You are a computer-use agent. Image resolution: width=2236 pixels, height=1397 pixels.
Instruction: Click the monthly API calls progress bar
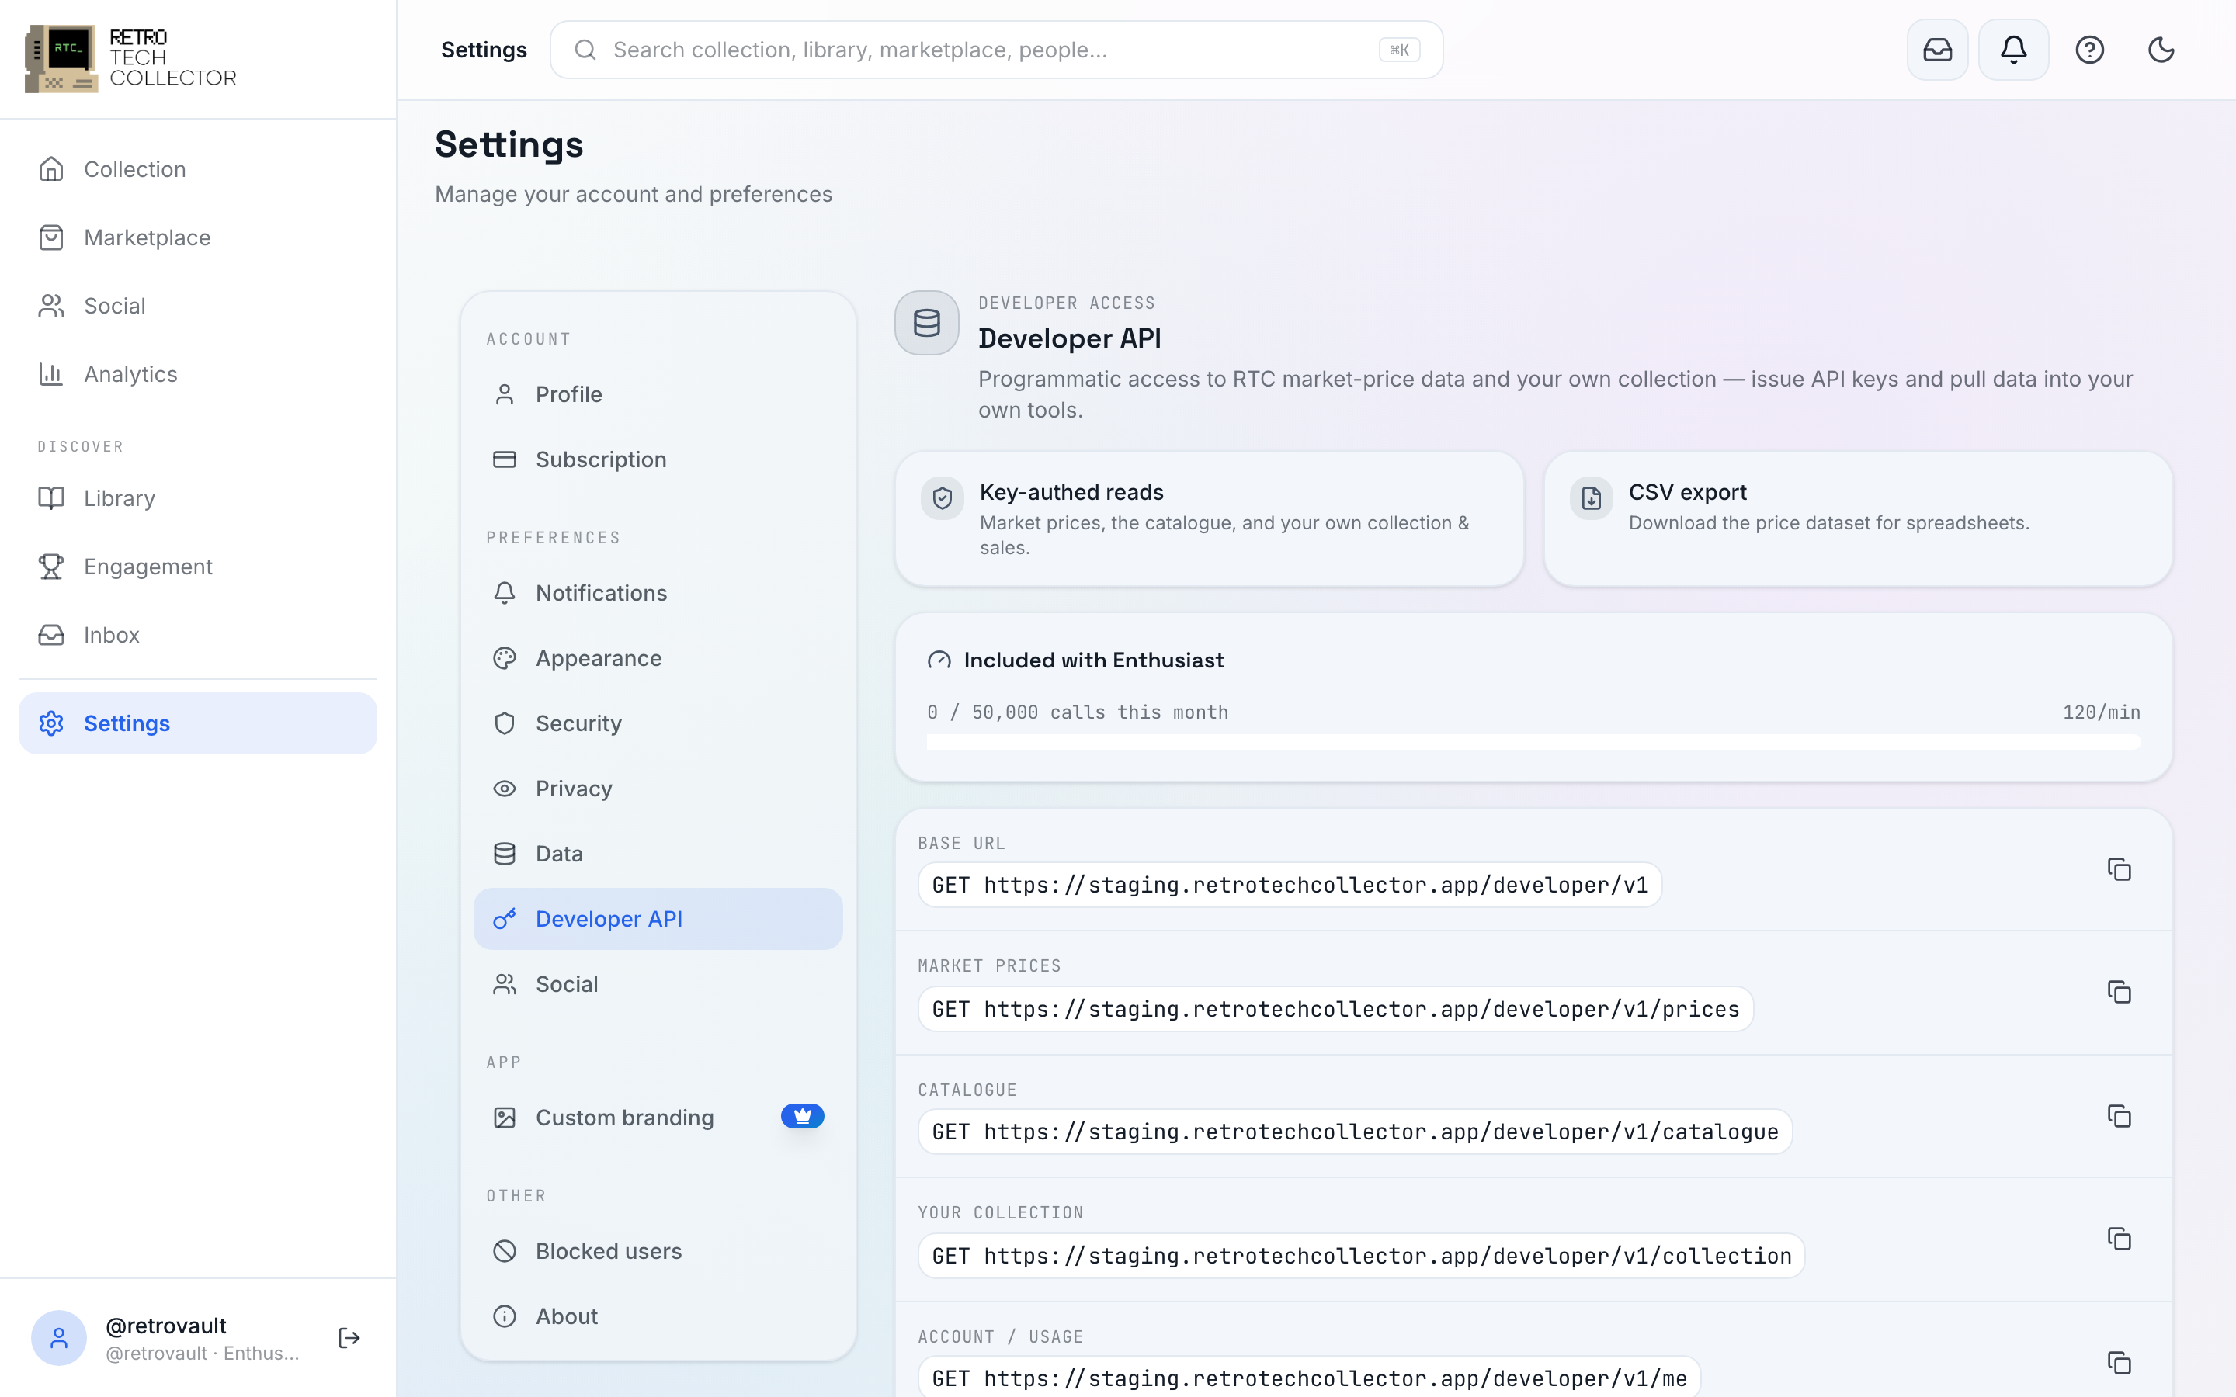pos(1533,742)
